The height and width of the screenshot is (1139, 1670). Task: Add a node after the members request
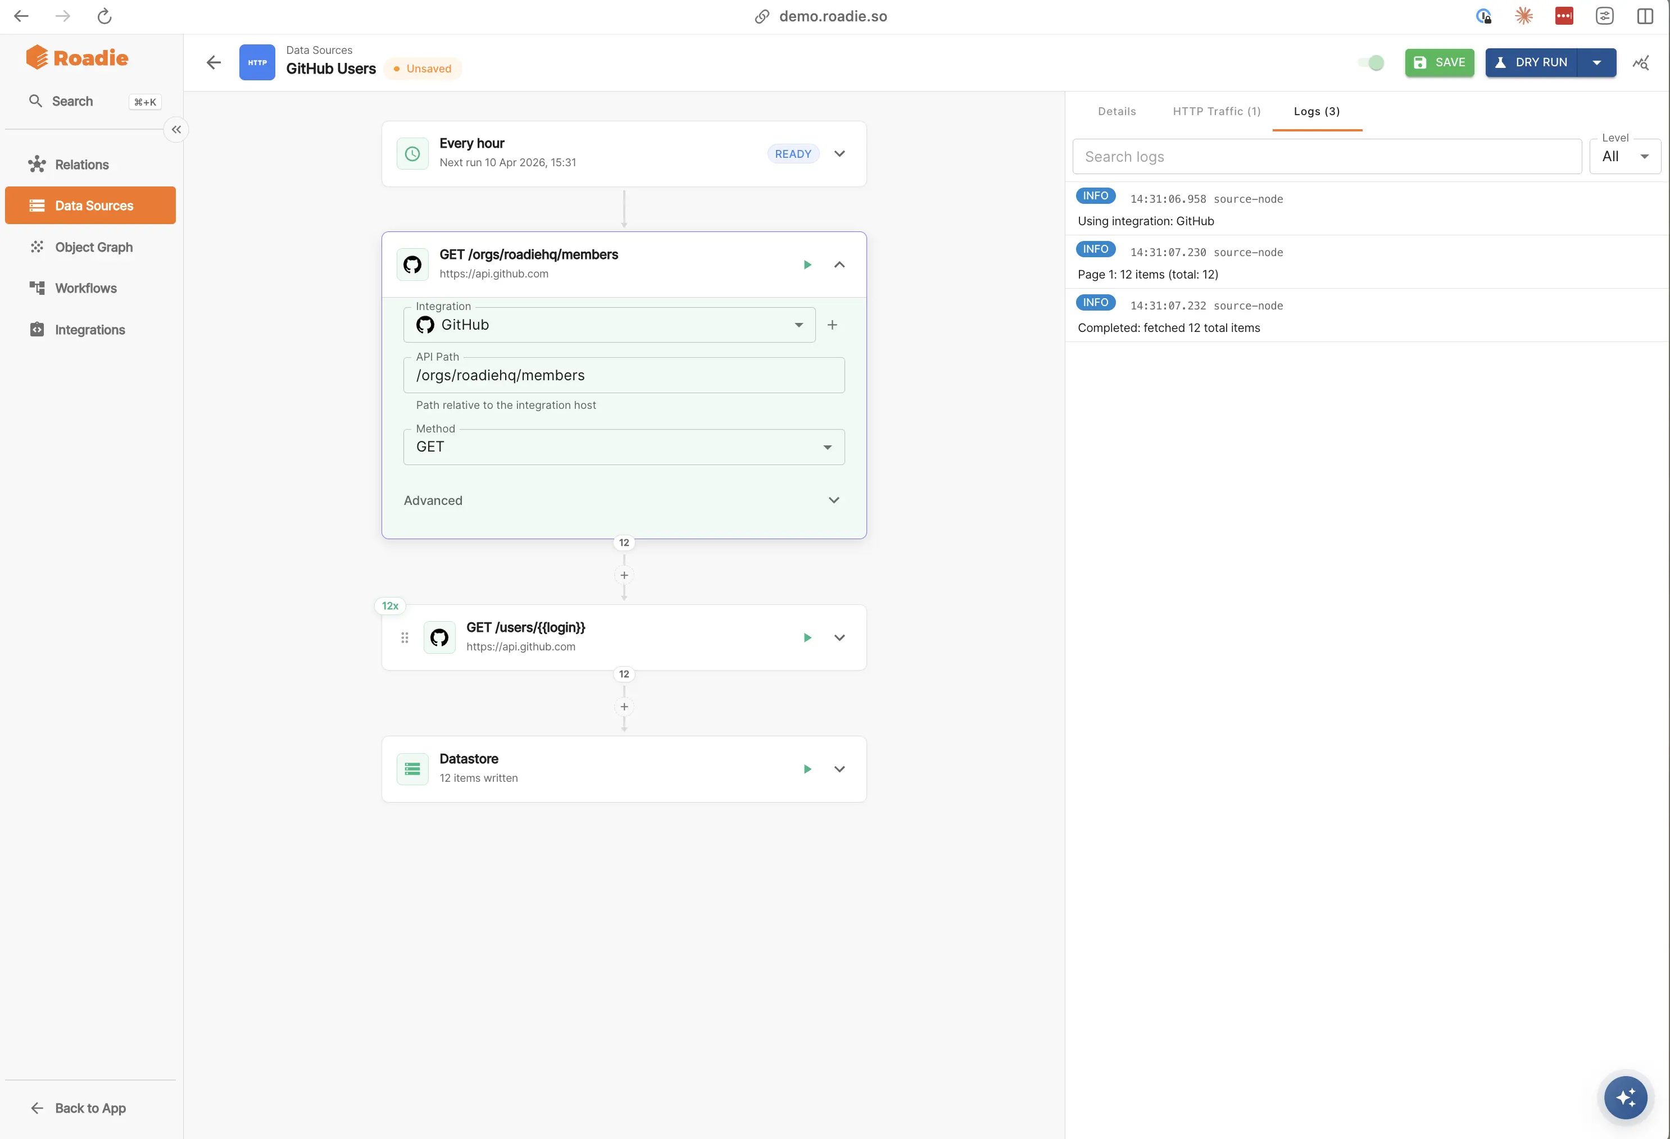tap(624, 575)
